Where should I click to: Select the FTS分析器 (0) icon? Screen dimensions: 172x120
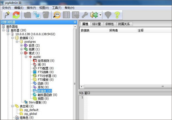[35, 76]
